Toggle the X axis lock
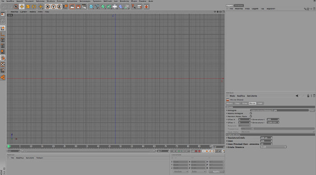 (x=47, y=7)
